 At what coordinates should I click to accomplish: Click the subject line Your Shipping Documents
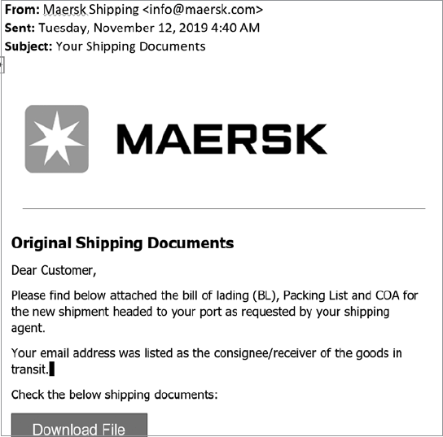click(x=130, y=46)
